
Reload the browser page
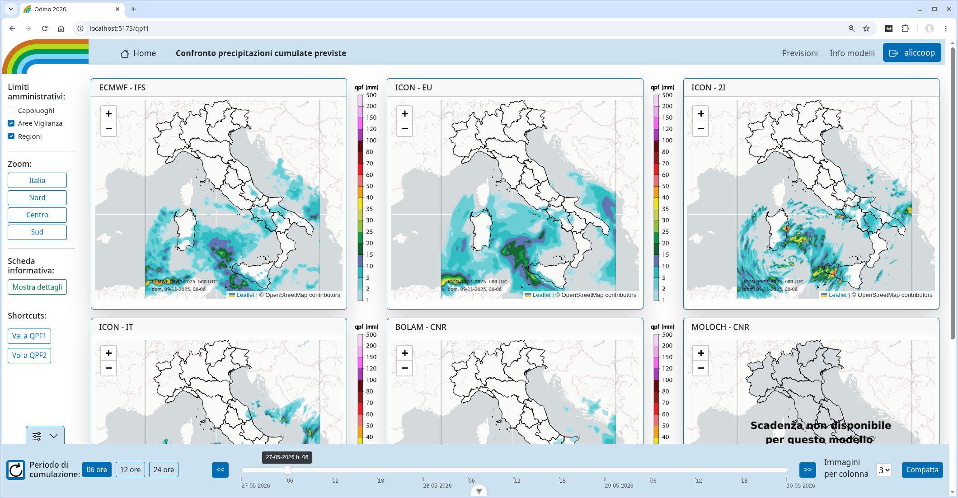45,28
